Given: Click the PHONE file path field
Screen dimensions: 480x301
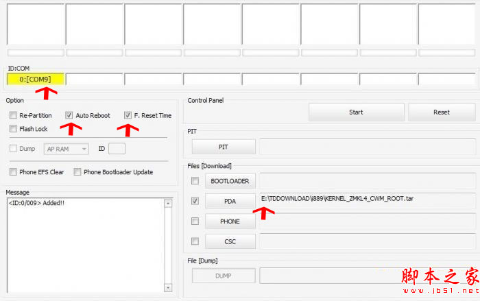Looking at the screenshot, I should point(368,221).
